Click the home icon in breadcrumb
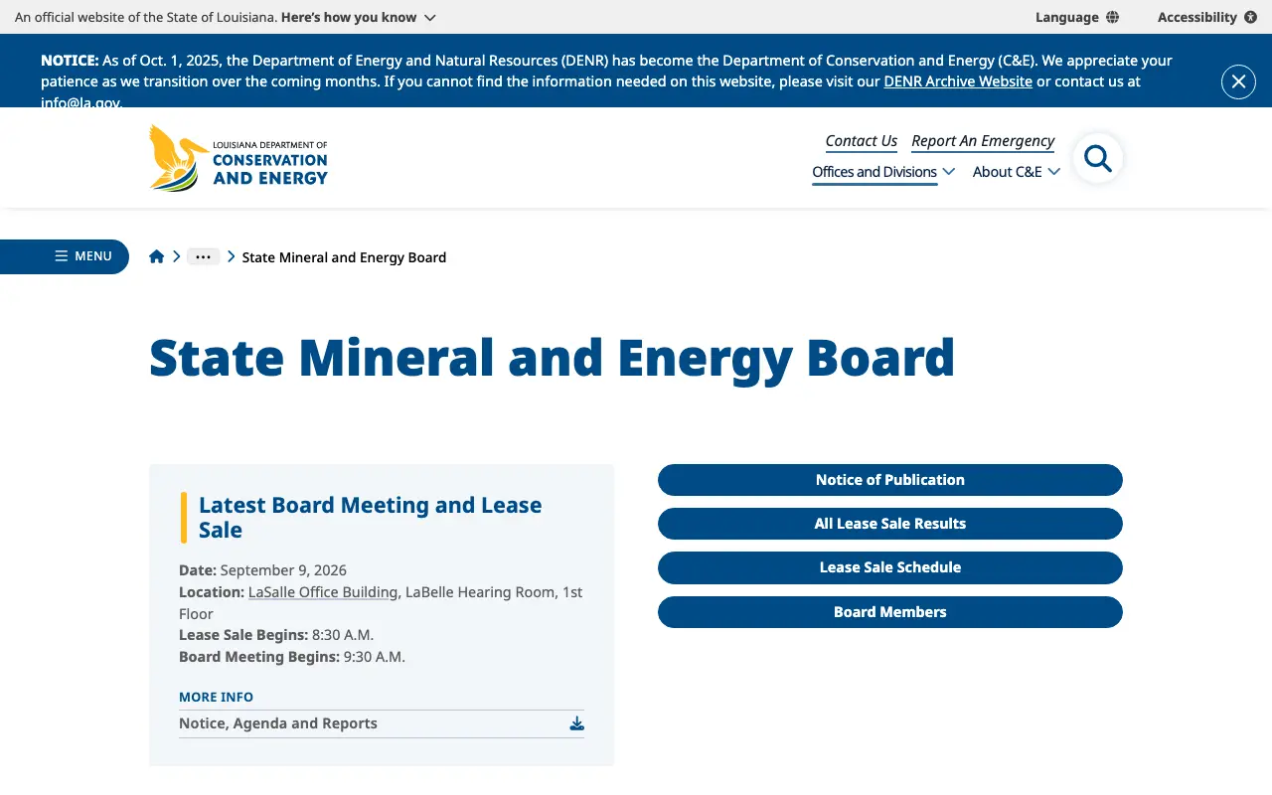The image size is (1272, 795). click(x=156, y=256)
